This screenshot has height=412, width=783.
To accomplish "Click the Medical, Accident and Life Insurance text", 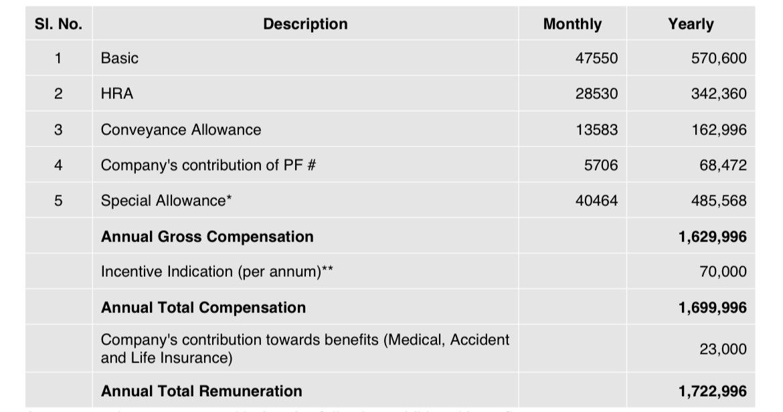I will coord(305,348).
